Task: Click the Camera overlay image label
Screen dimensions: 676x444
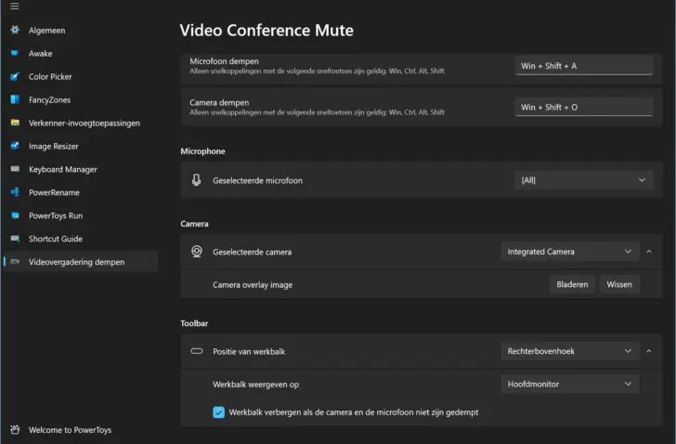Action: [x=253, y=284]
